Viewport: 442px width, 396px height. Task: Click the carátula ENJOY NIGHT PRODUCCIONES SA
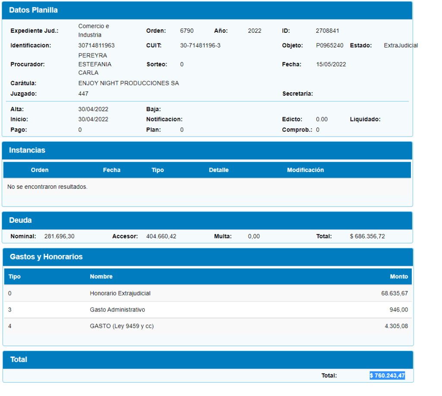(x=128, y=83)
